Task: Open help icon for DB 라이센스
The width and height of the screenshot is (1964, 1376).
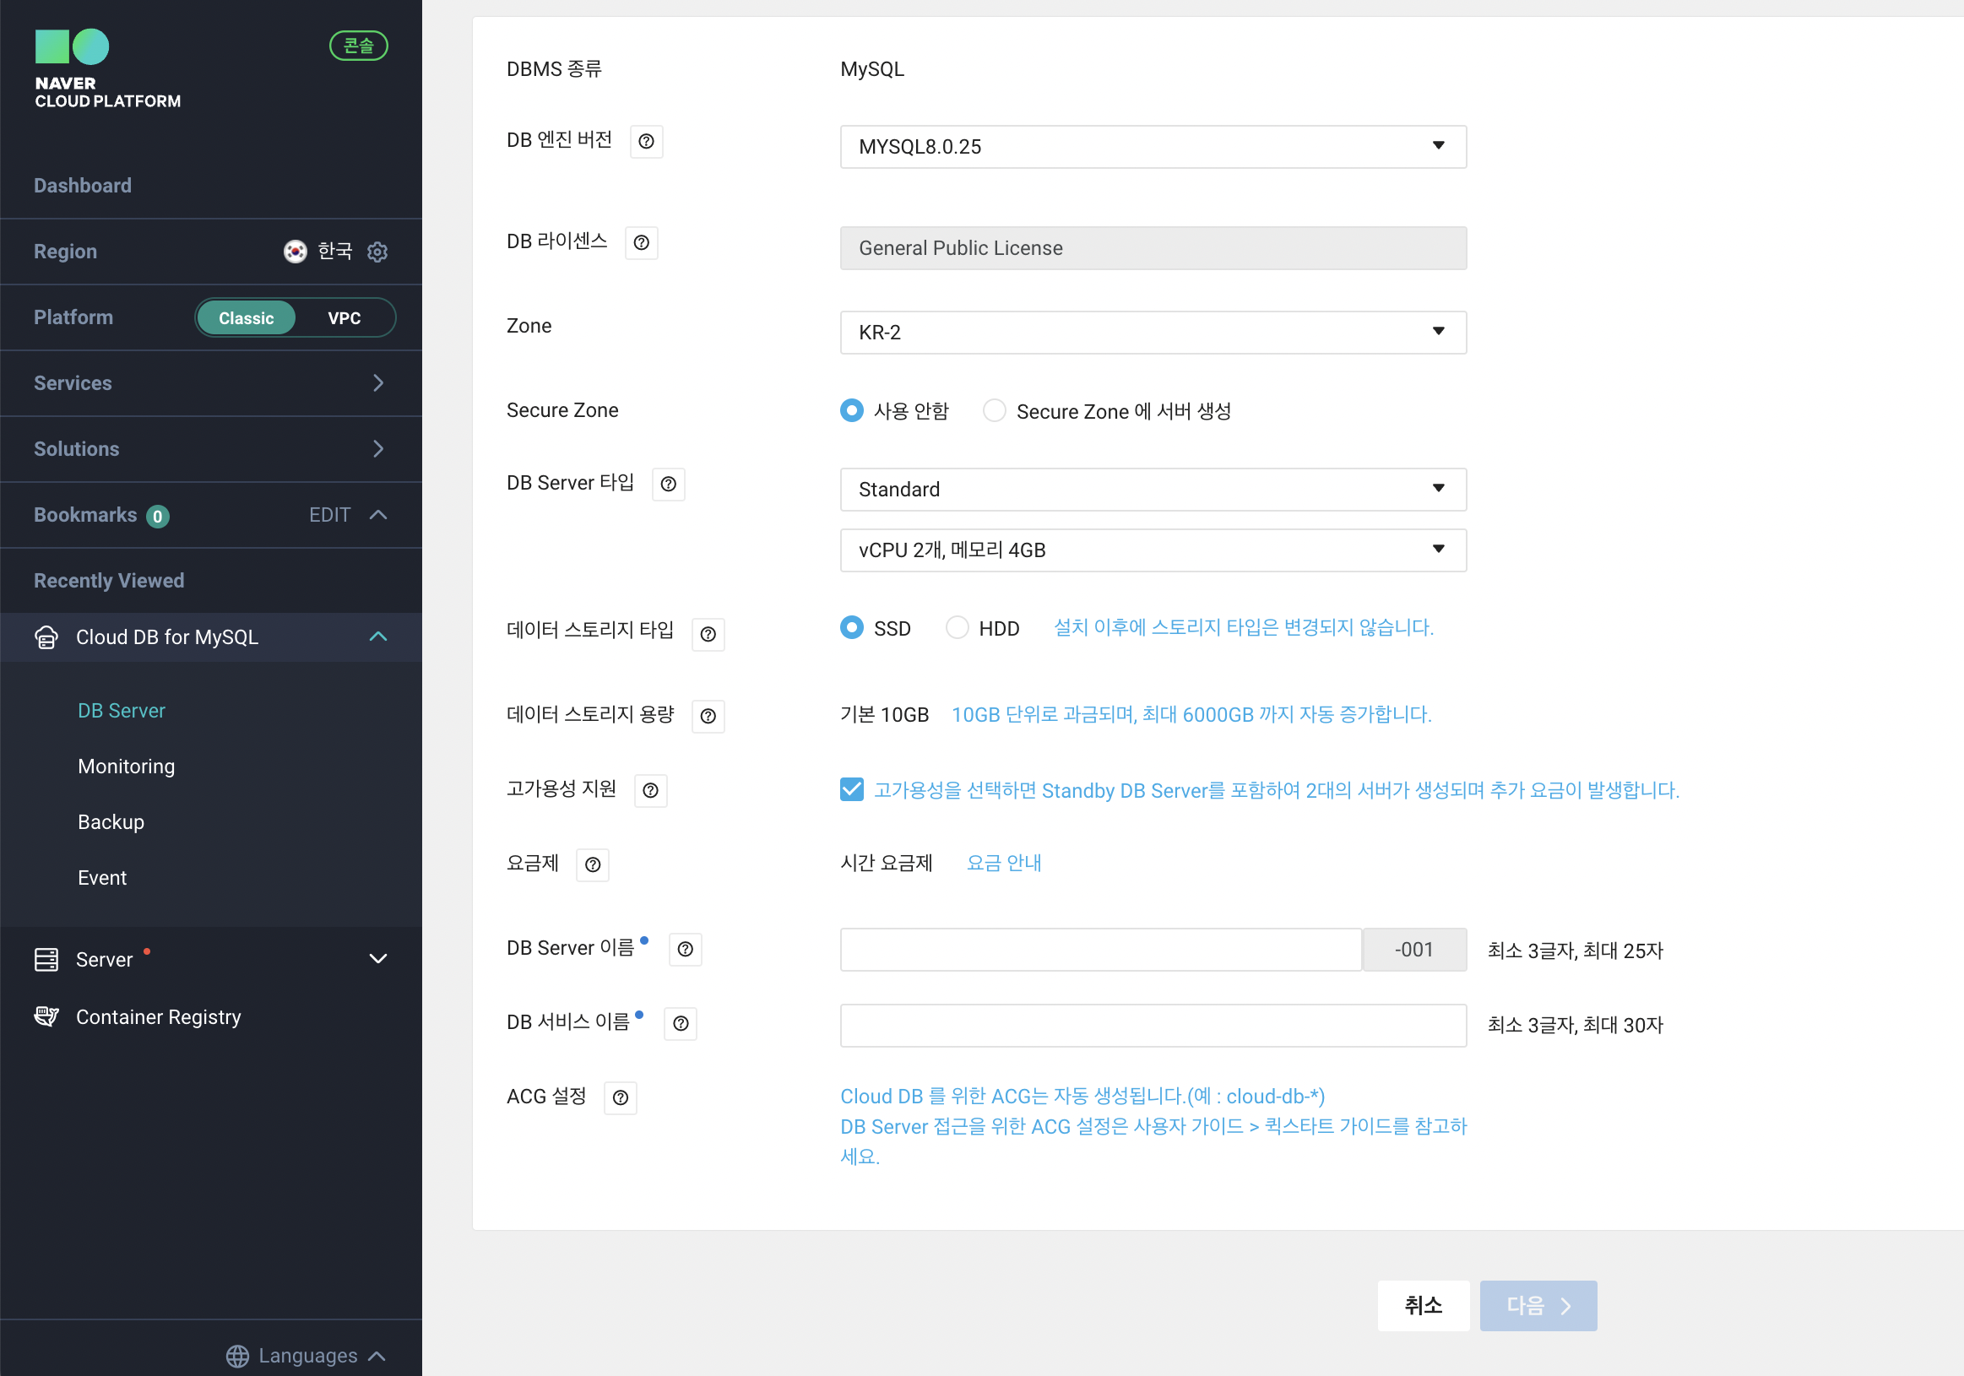Action: coord(641,243)
